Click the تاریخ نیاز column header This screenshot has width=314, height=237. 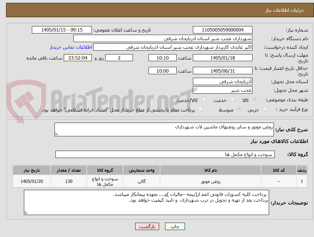(32, 170)
